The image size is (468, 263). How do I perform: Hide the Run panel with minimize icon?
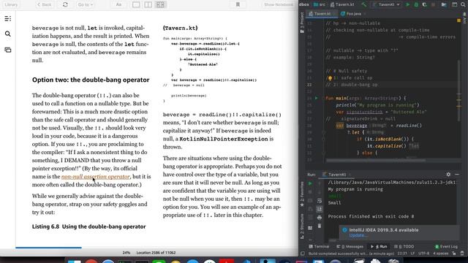coord(457,175)
